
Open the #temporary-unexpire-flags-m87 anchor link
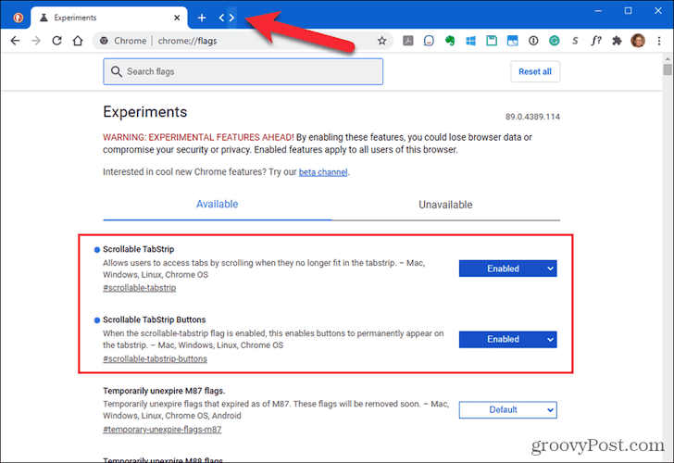coord(162,430)
